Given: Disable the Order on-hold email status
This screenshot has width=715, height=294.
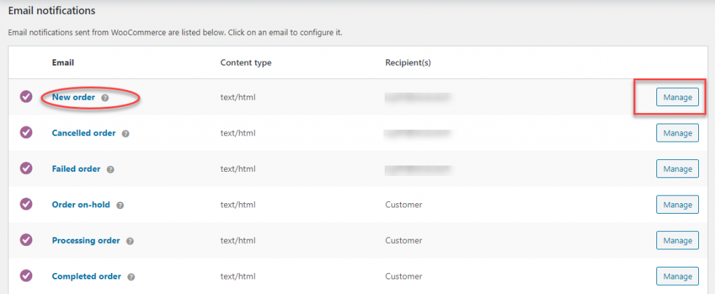Looking at the screenshot, I should click(x=27, y=205).
